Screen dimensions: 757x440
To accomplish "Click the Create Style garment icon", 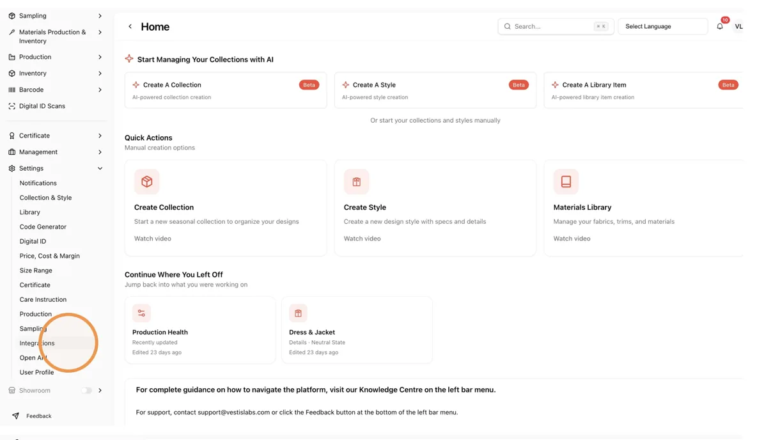I will [356, 182].
